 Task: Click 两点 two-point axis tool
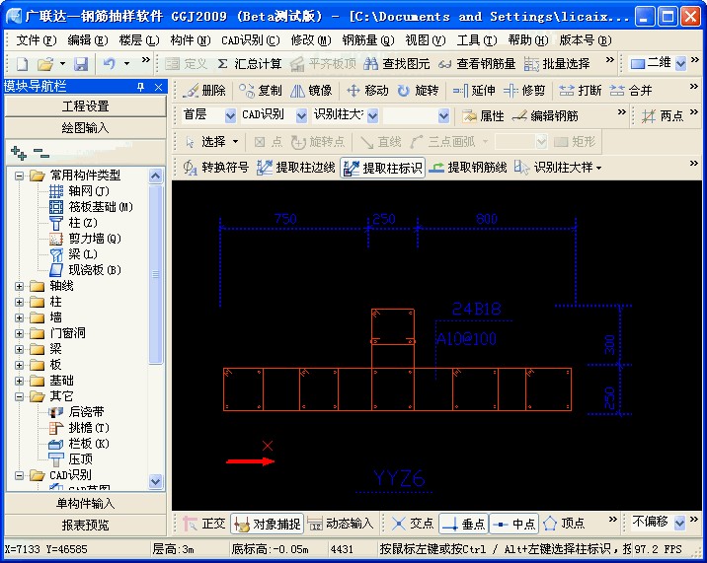tap(663, 116)
